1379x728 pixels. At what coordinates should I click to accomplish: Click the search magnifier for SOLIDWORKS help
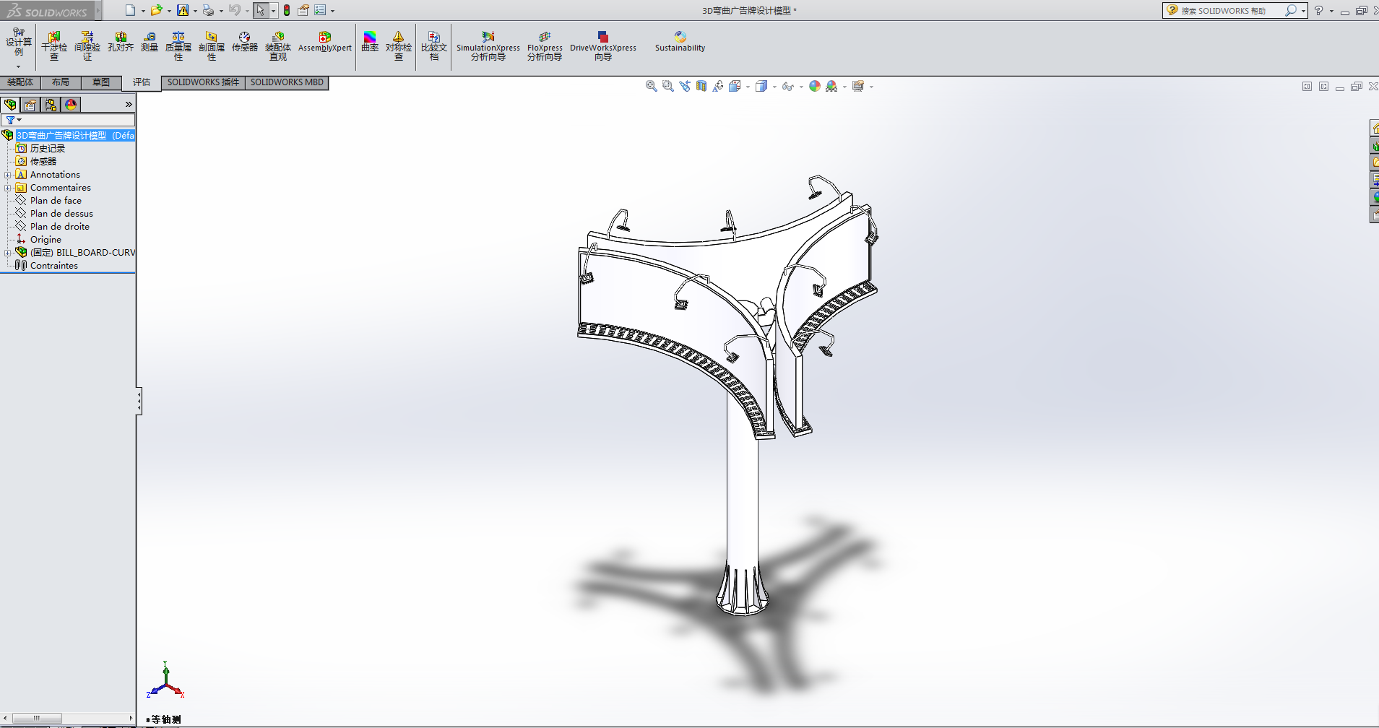coord(1292,10)
